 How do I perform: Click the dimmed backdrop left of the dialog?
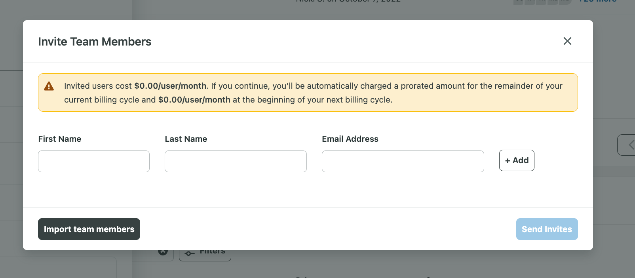coord(11,158)
